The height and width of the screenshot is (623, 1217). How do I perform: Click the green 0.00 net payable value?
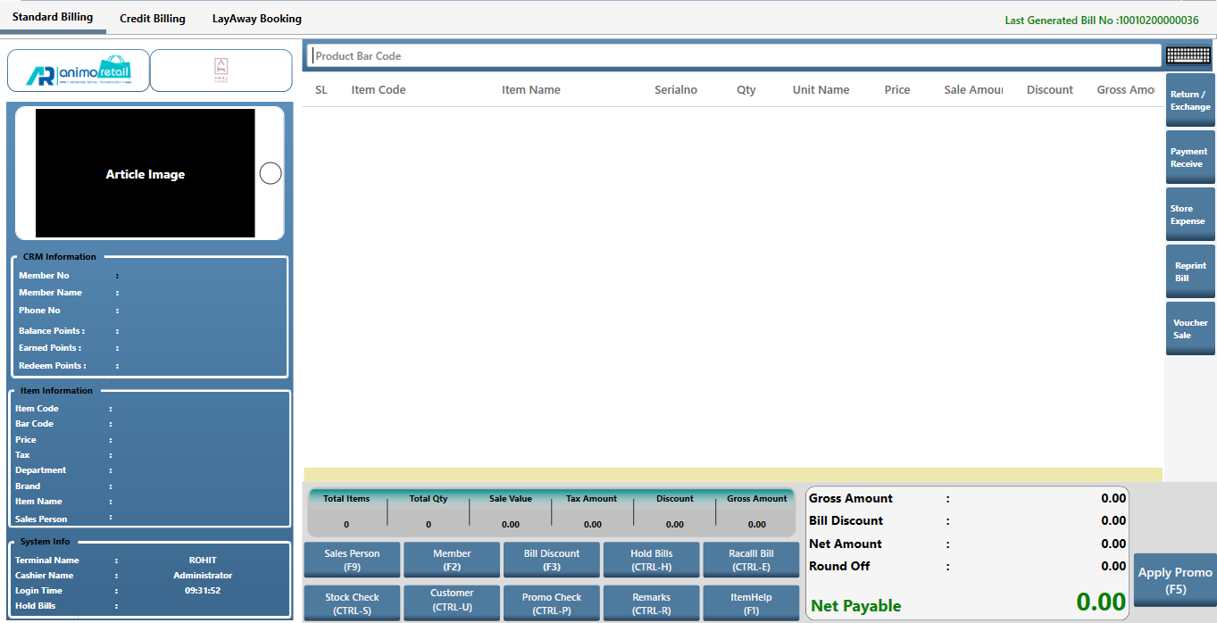point(1101,602)
